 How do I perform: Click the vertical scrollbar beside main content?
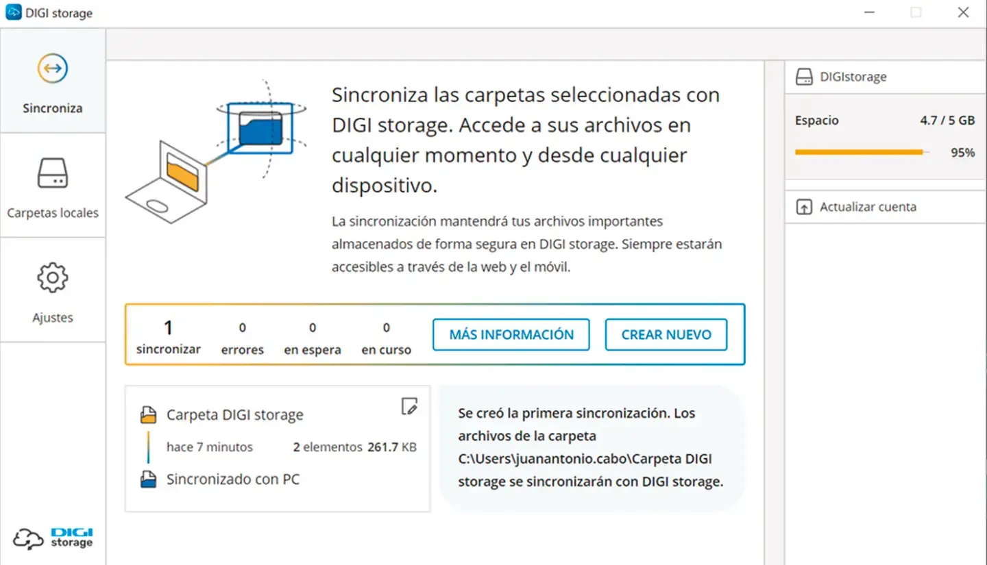click(775, 312)
